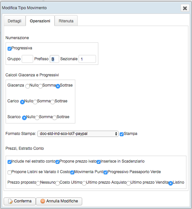
Task: Select Nullo for Giacenza
Action: pyautogui.click(x=28, y=86)
